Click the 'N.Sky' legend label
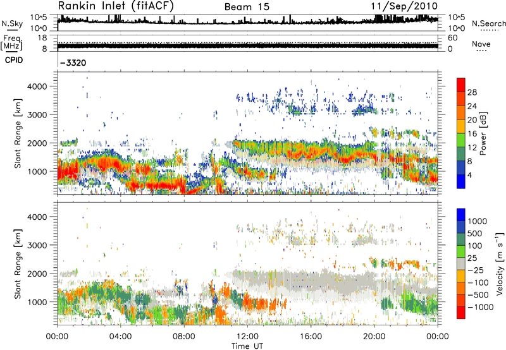Viewport: 506px width, 350px height. 12,23
